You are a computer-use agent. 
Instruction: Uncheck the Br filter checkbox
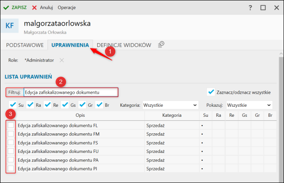(99, 105)
